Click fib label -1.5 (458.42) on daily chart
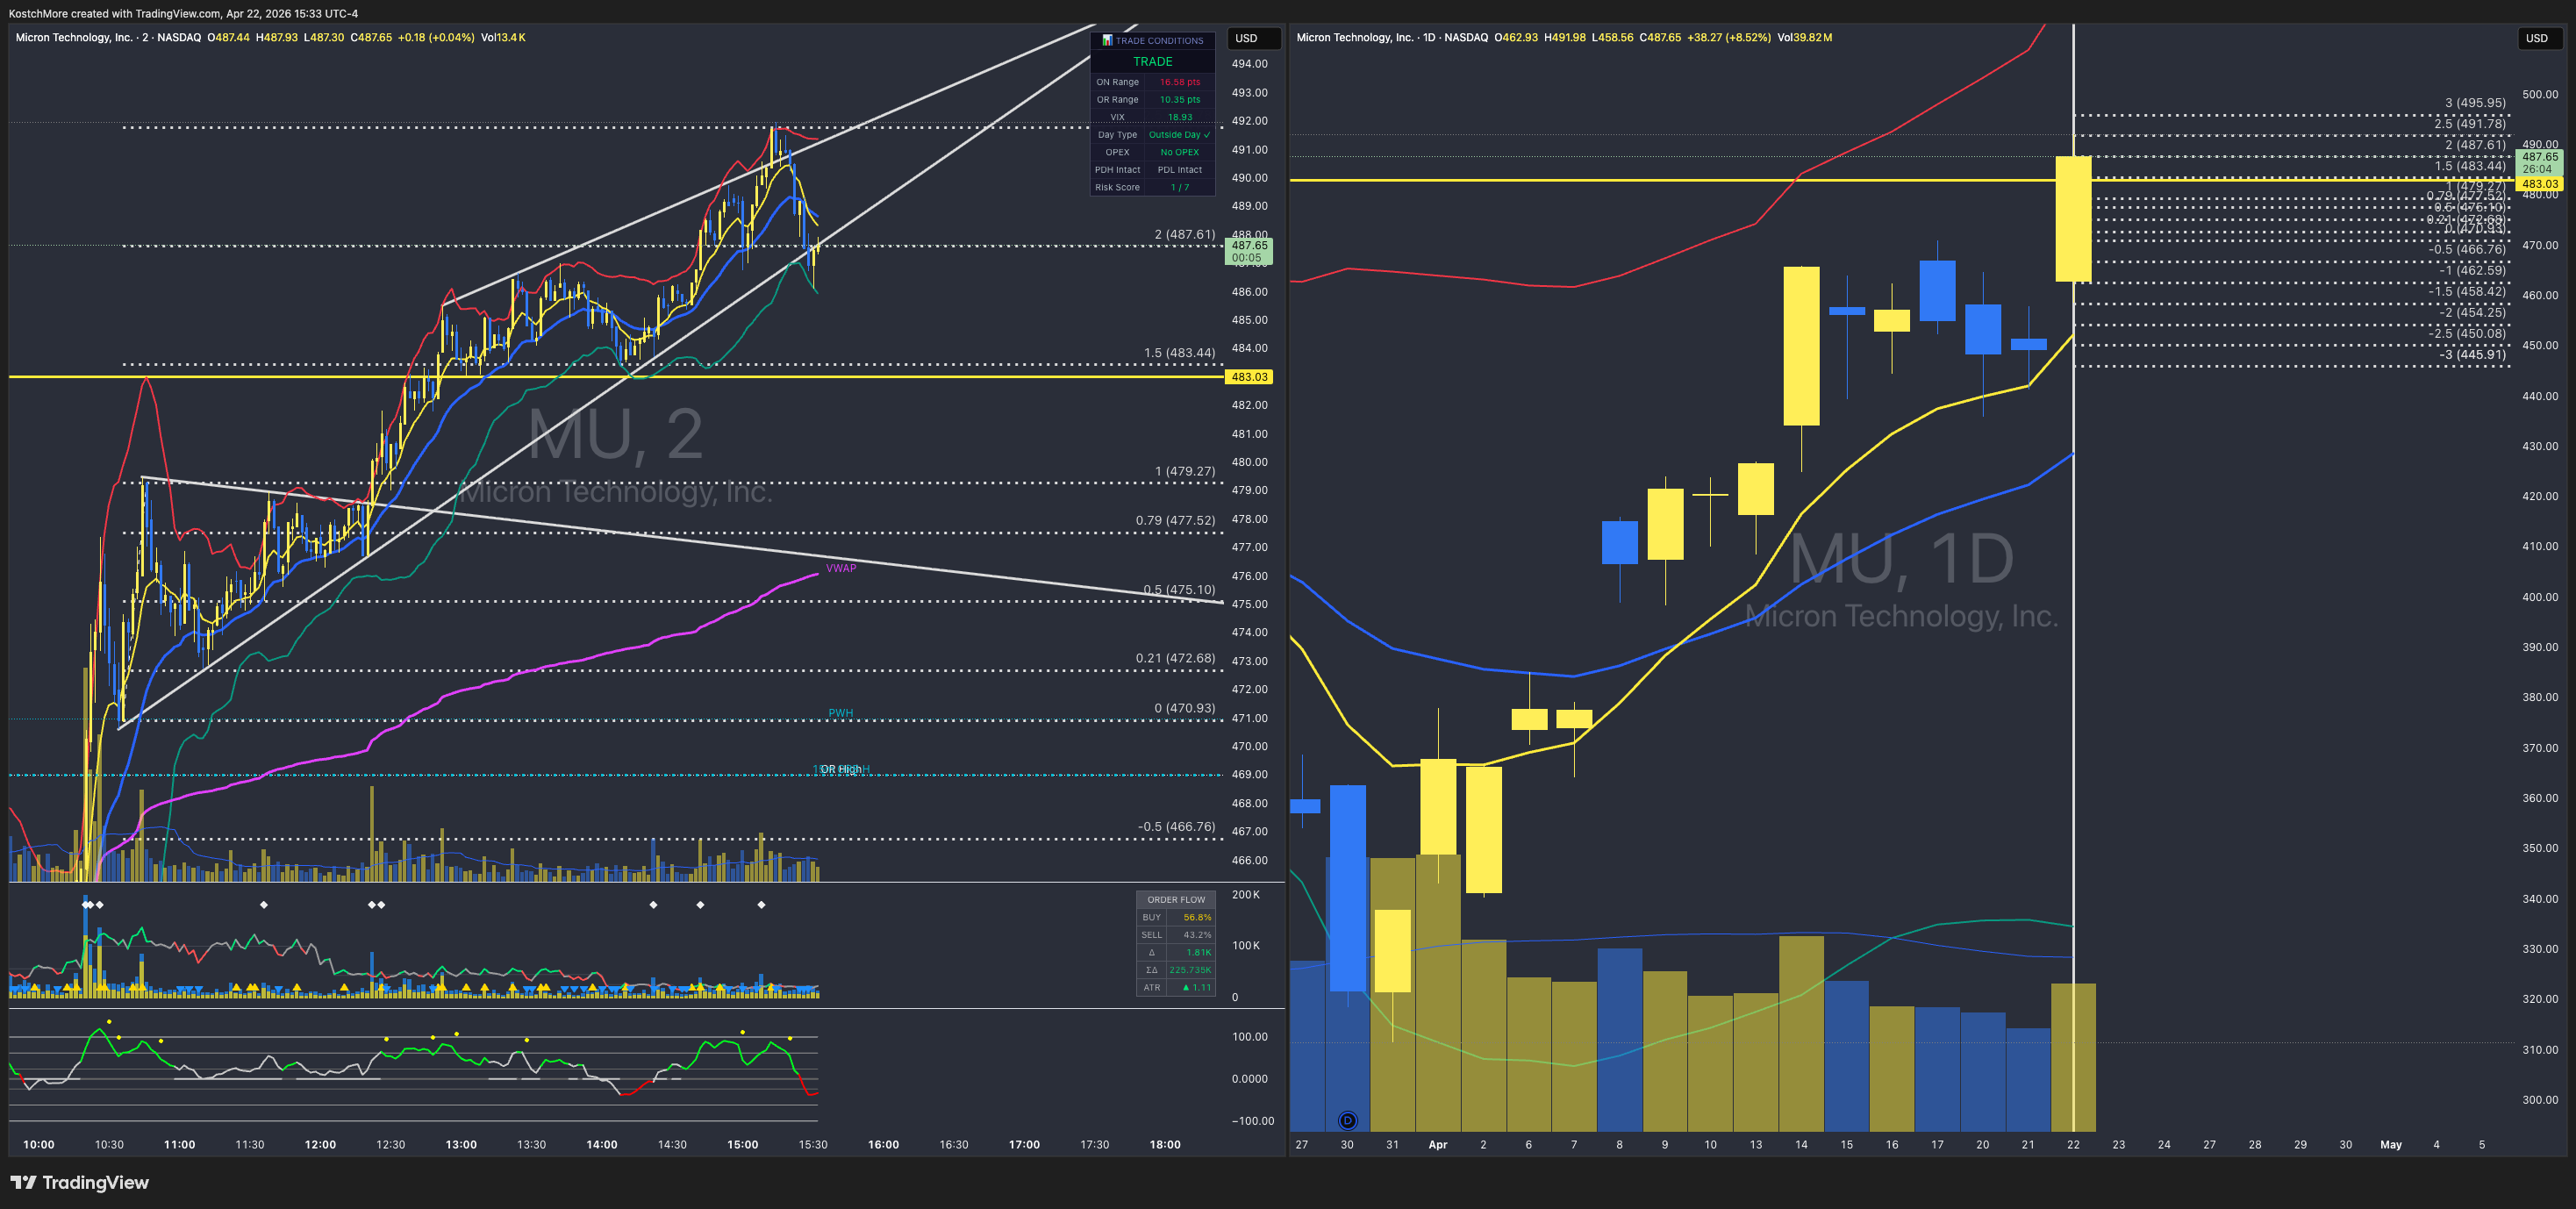The height and width of the screenshot is (1209, 2576). (x=2467, y=291)
